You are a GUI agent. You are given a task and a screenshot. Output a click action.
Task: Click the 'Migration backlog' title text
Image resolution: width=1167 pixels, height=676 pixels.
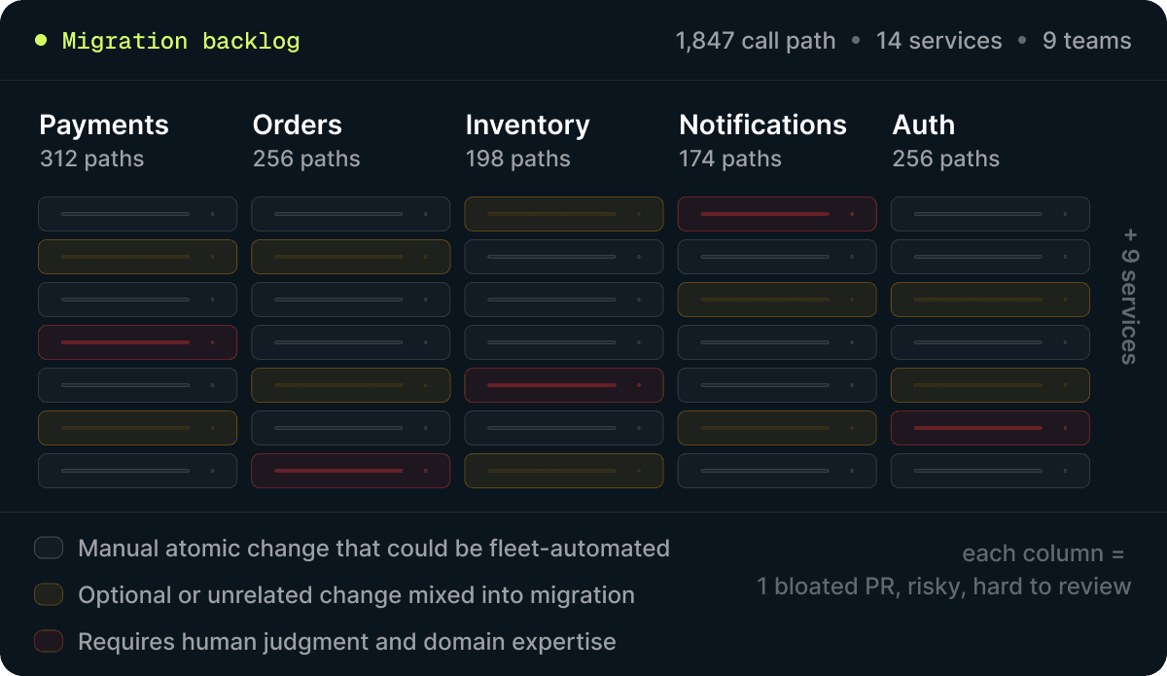[x=181, y=41]
